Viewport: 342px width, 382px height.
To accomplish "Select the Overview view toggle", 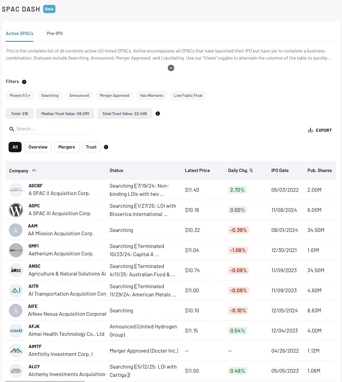I will [38, 147].
